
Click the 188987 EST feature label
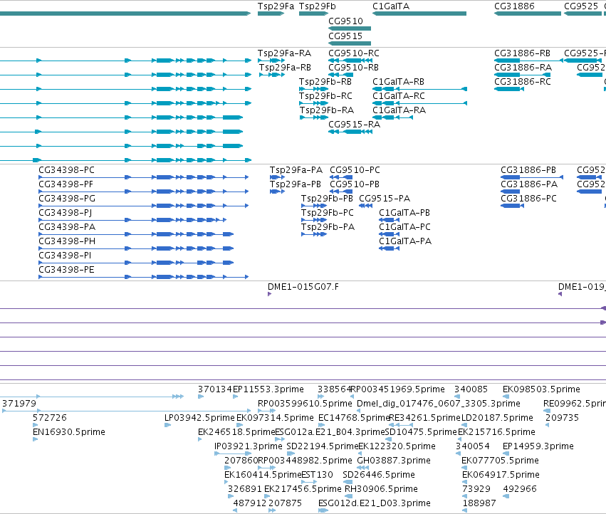(x=479, y=503)
